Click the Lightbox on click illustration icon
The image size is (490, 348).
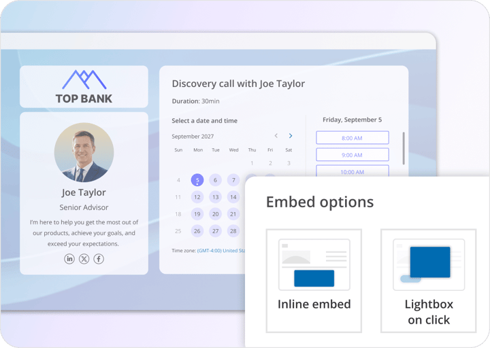coord(428,262)
